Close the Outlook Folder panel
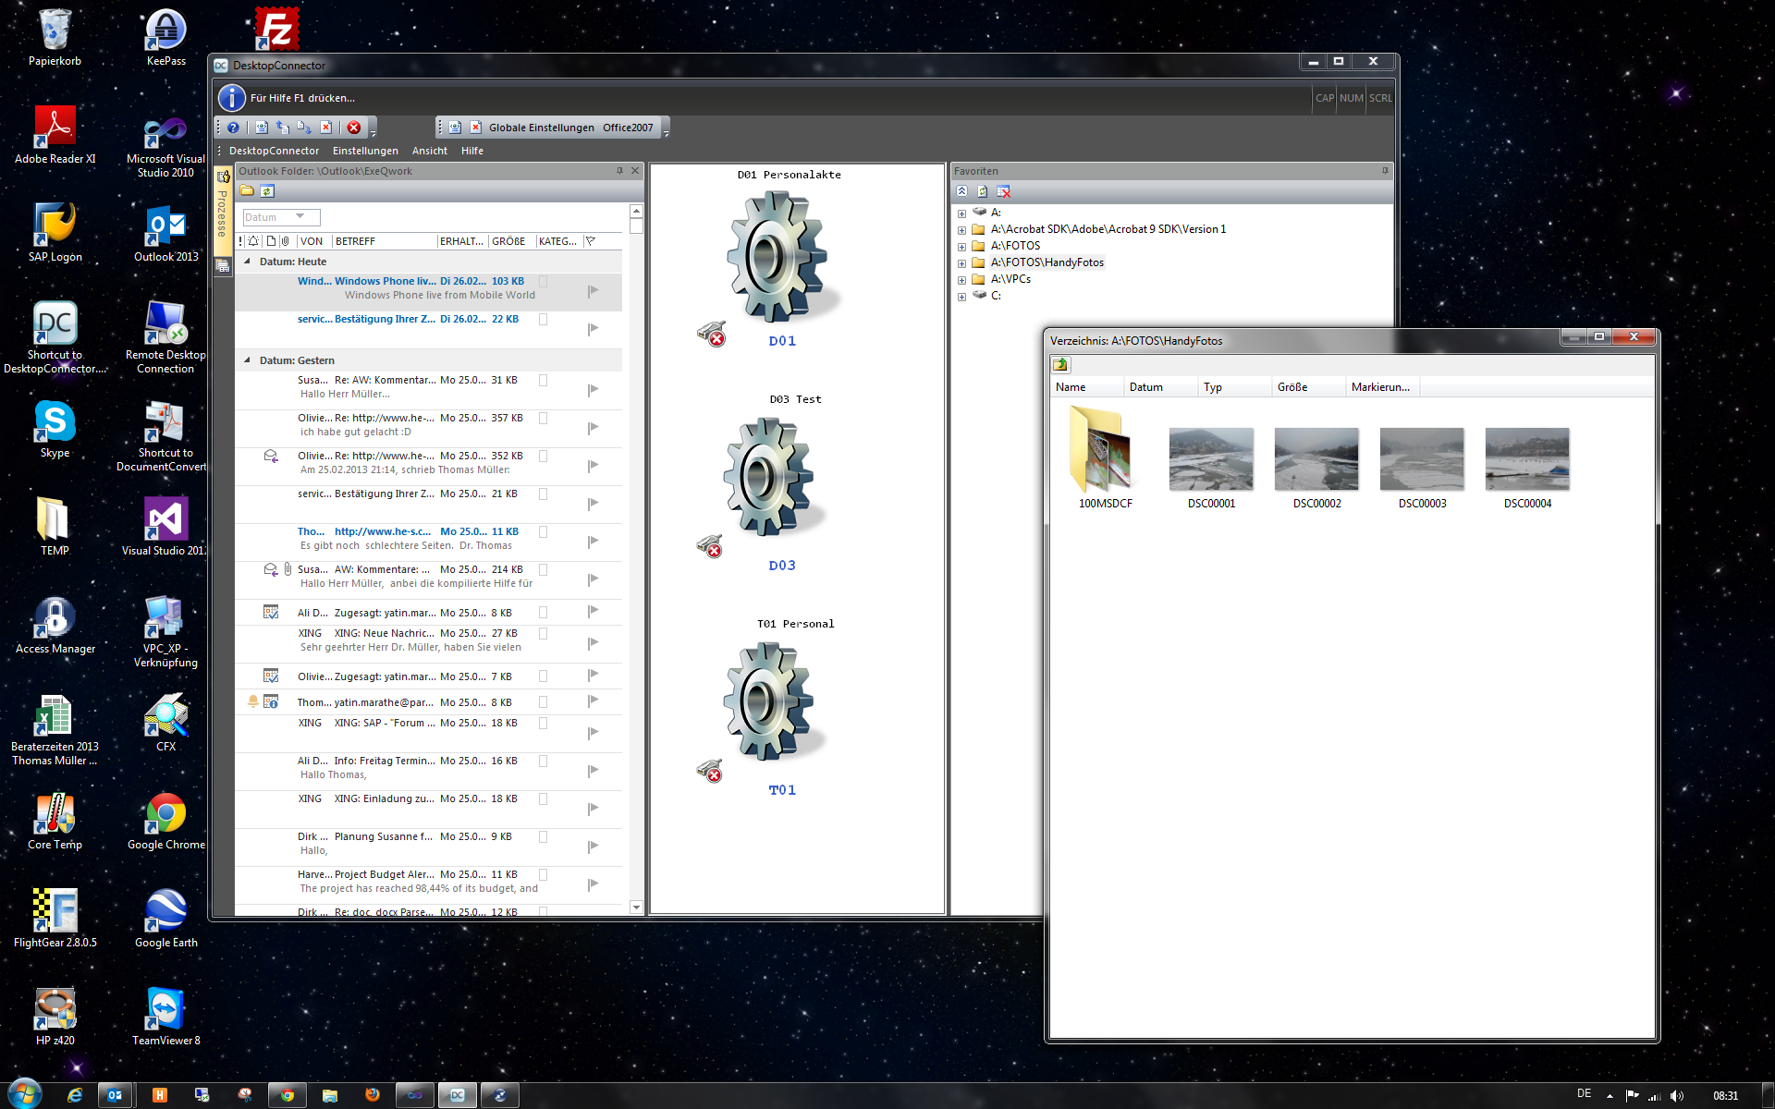This screenshot has height=1109, width=1775. [x=635, y=171]
